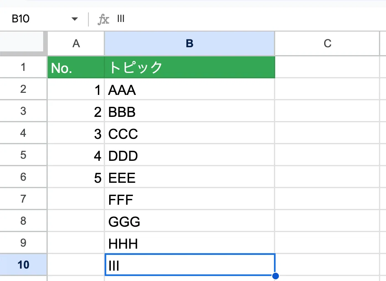Select the cell containing AAA
Image resolution: width=386 pixels, height=281 pixels.
point(190,89)
